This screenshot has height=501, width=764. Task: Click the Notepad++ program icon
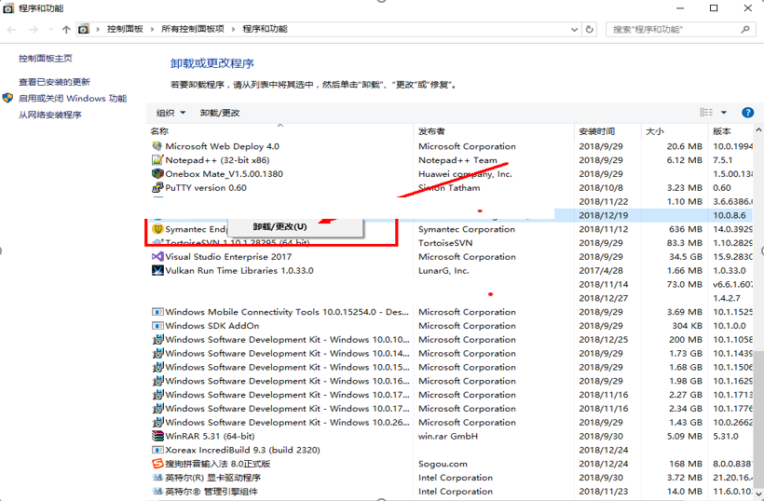[157, 160]
